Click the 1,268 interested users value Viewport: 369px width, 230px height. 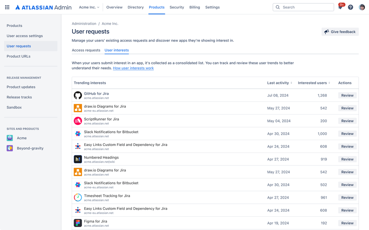[322, 95]
